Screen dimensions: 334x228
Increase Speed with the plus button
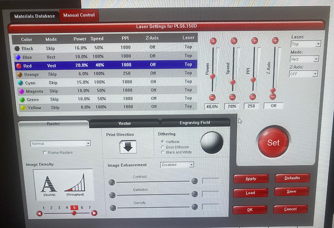(x=234, y=40)
